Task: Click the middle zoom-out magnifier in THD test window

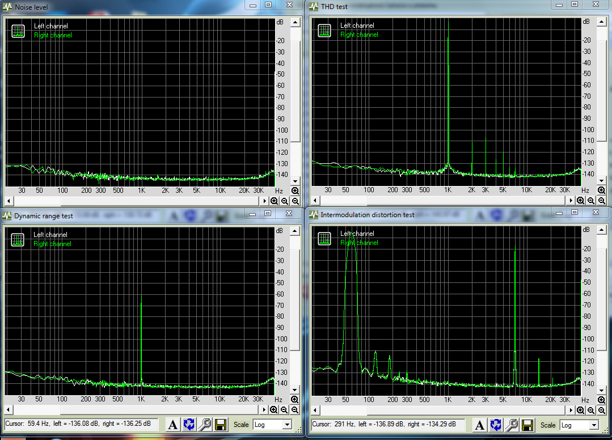Action: click(592, 201)
